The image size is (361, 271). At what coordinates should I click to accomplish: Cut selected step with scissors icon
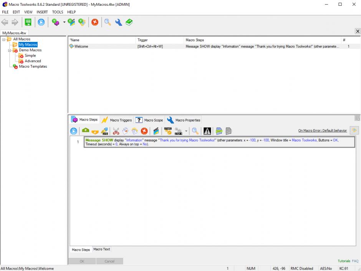click(x=116, y=131)
